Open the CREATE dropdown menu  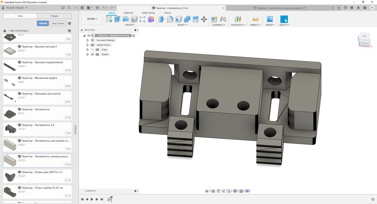click(x=130, y=25)
